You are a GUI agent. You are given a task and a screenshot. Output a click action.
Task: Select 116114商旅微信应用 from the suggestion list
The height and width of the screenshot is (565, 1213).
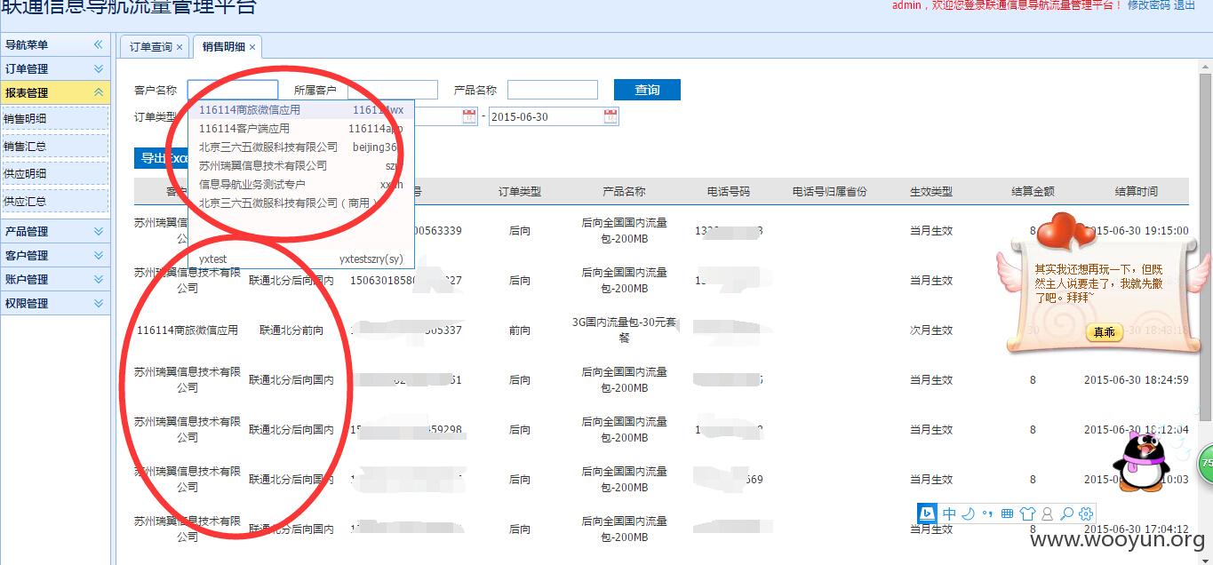pyautogui.click(x=301, y=110)
